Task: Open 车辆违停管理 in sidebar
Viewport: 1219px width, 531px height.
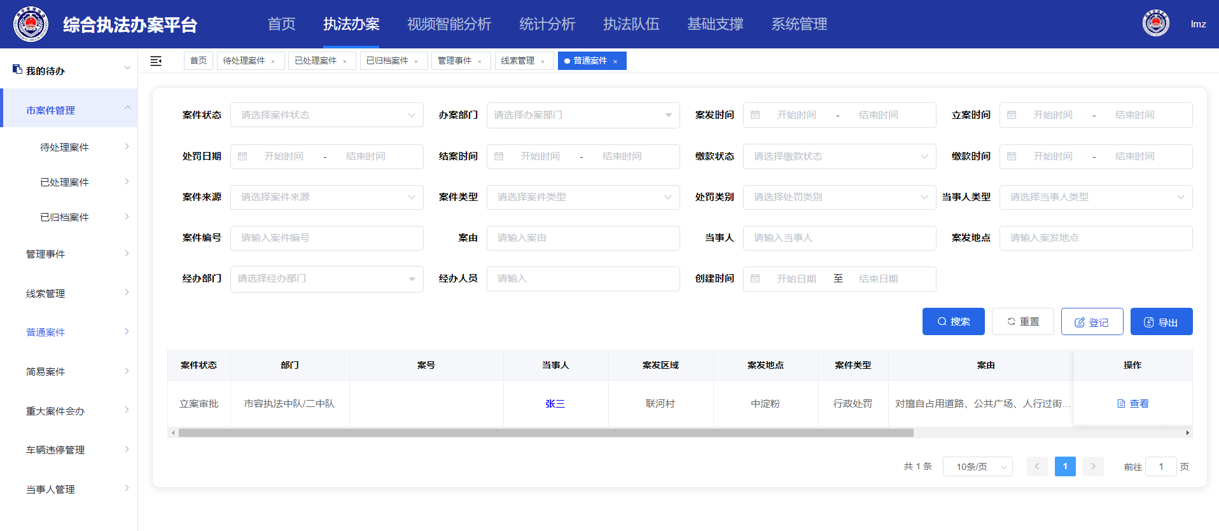Action: [x=69, y=450]
